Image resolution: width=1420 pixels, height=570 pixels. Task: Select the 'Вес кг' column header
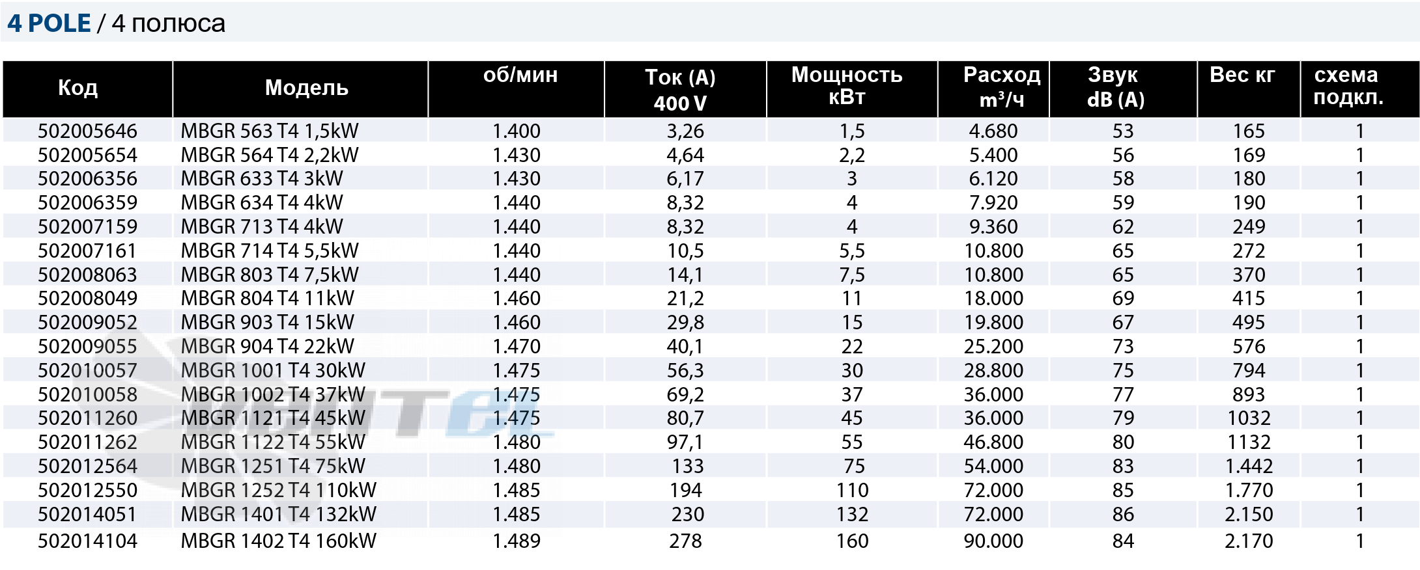(x=1242, y=75)
